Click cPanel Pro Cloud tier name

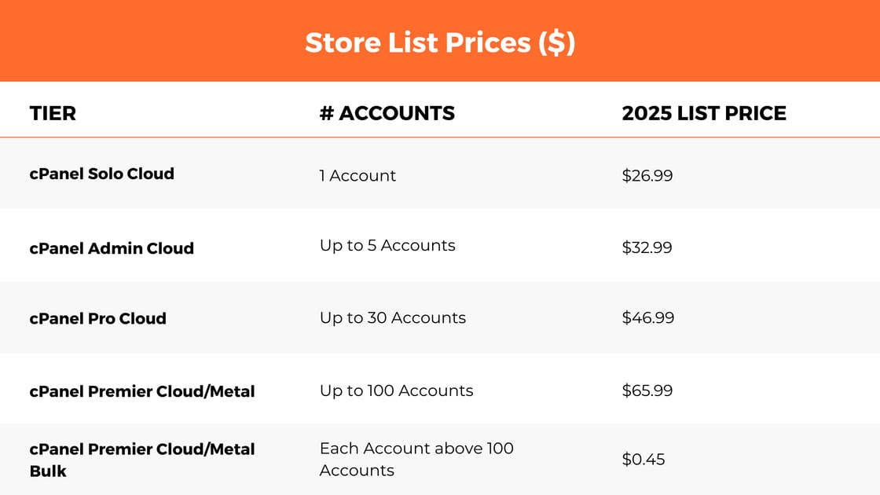tap(97, 318)
